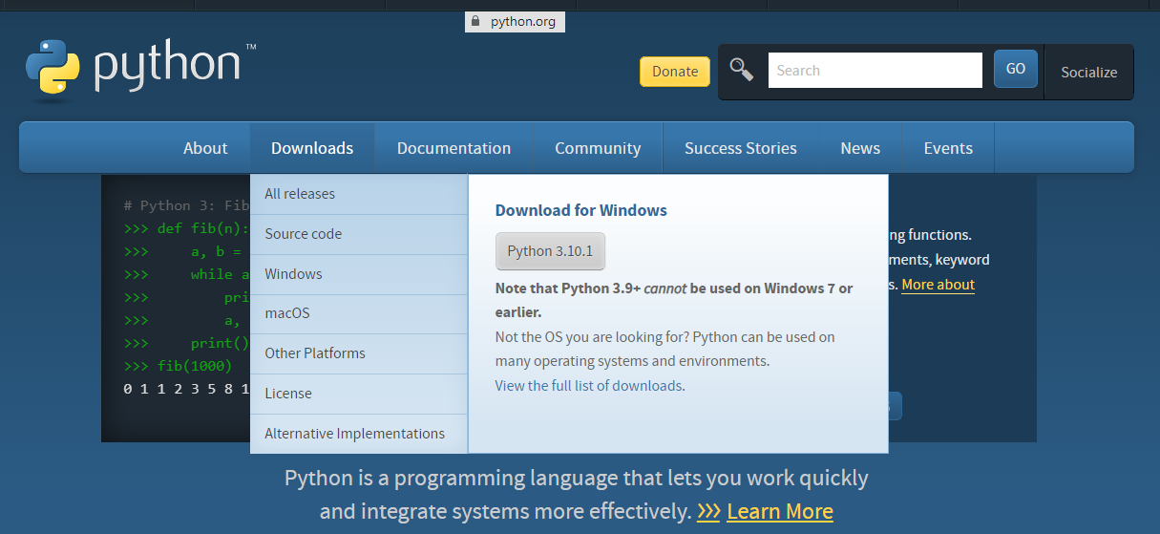
Task: Expand the Documentation menu
Action: point(453,148)
